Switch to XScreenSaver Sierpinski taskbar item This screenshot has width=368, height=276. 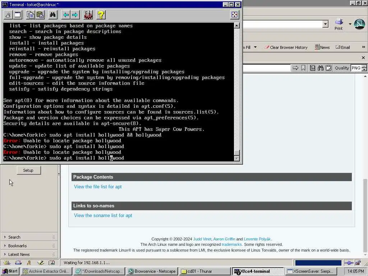[x=311, y=271]
